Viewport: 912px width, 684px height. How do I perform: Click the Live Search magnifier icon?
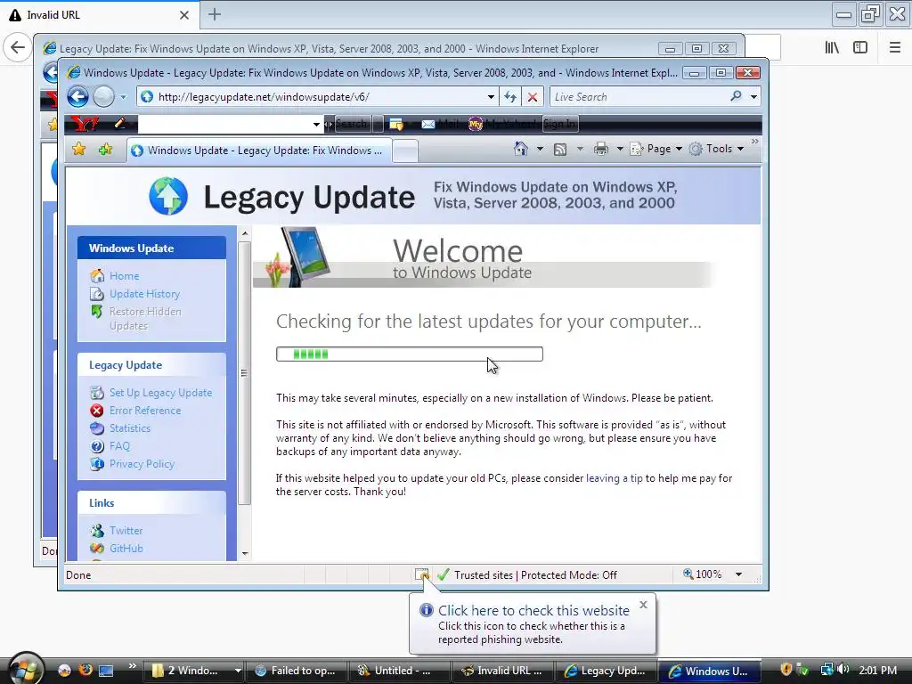point(737,96)
